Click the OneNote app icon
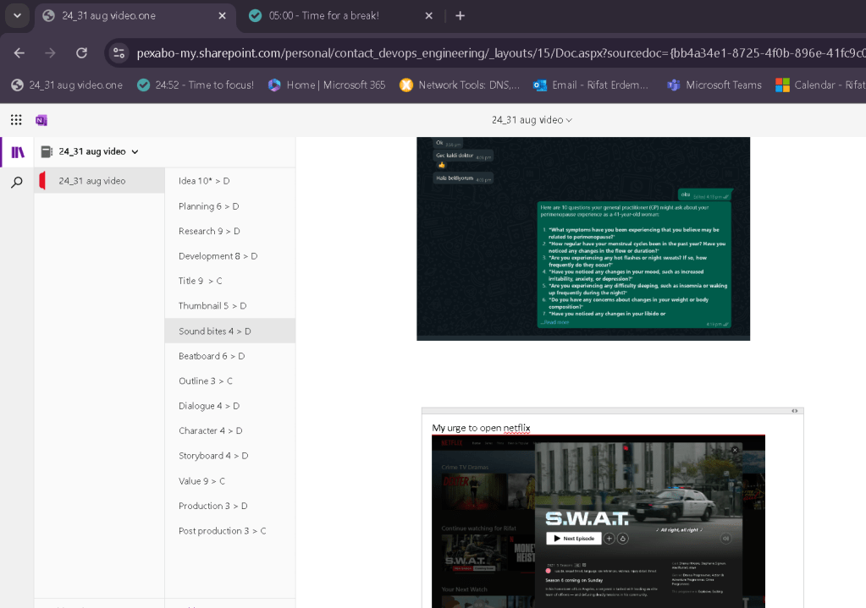The height and width of the screenshot is (608, 866). coord(41,120)
